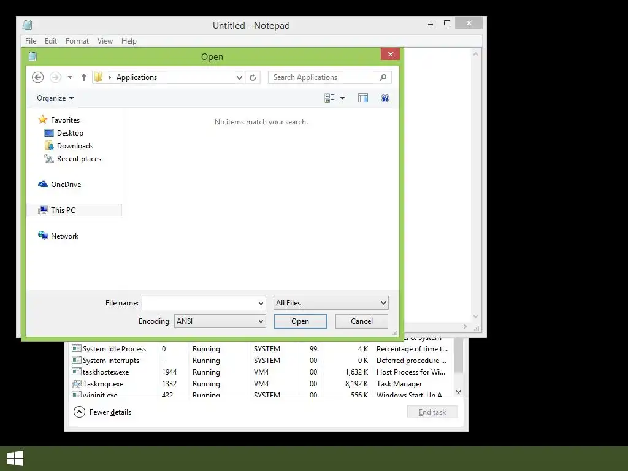This screenshot has width=628, height=471.
Task: Click the Open dialog title icon
Action: coord(33,56)
